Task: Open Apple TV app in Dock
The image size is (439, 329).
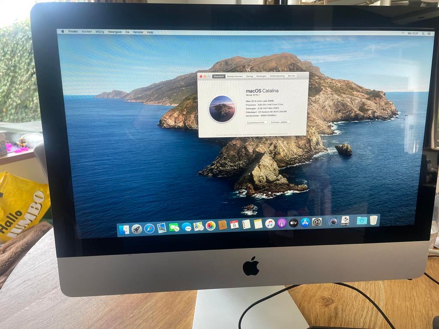Action: [293, 223]
